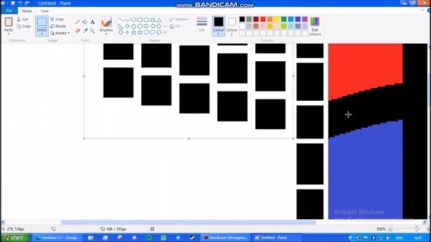431x242 pixels.
Task: Pick the black palette colour
Action: [x=242, y=19]
